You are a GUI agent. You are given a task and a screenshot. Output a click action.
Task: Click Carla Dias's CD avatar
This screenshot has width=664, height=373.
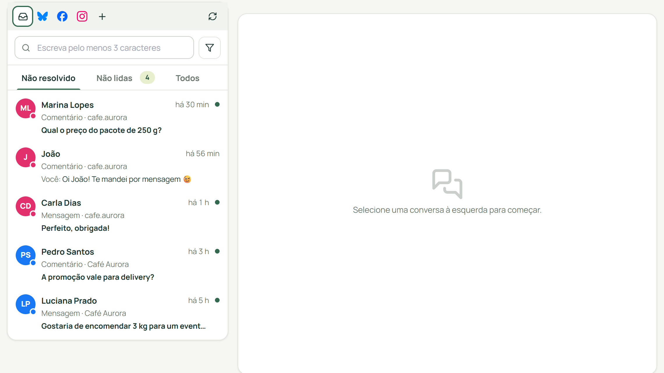[x=26, y=206]
